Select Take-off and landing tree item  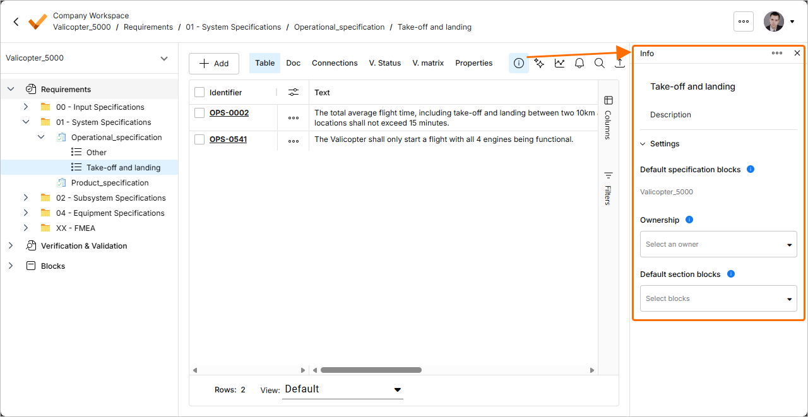point(89,167)
